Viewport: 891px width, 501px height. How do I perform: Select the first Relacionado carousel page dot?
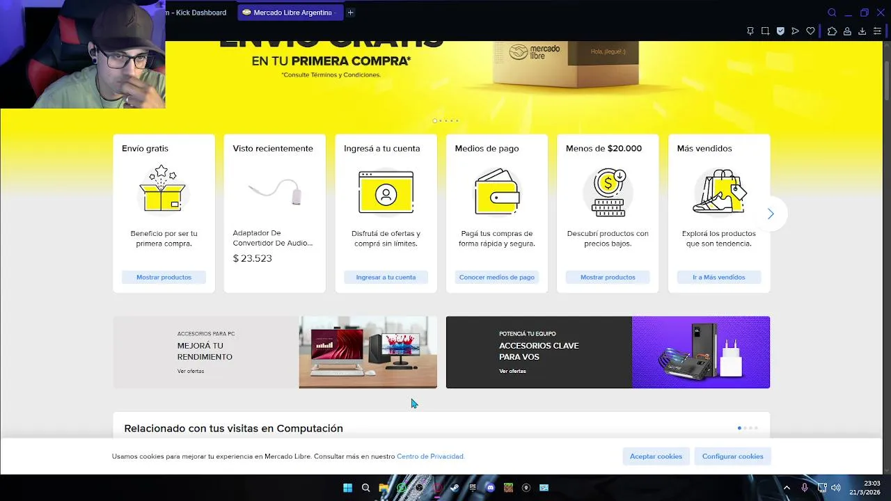[x=739, y=428]
